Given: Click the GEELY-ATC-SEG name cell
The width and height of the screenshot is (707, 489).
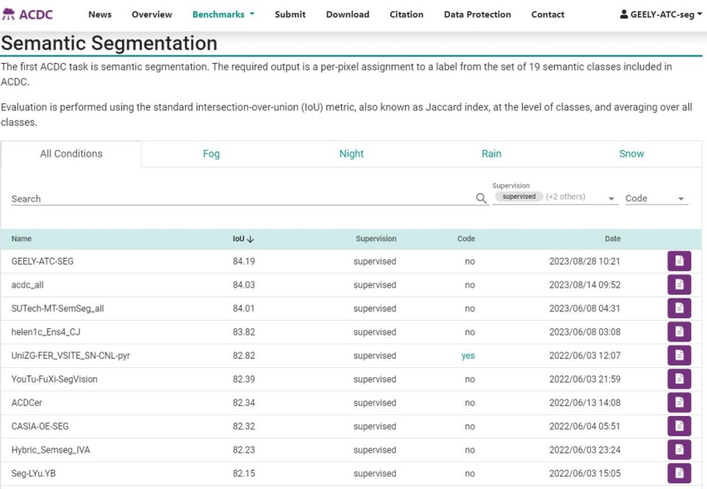Looking at the screenshot, I should (42, 261).
